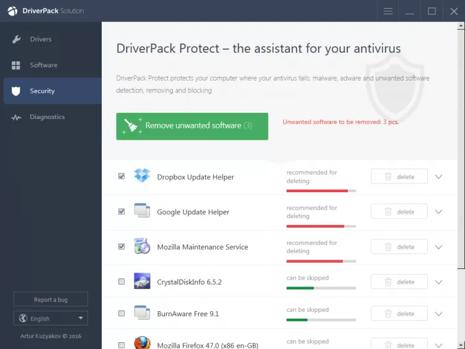Click the wrench icon next to Drivers

(x=16, y=39)
